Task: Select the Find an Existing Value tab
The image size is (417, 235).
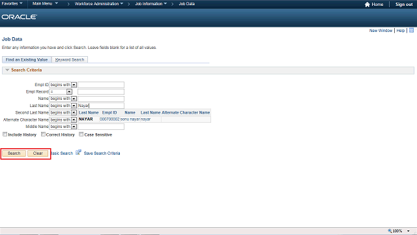Action: point(27,59)
